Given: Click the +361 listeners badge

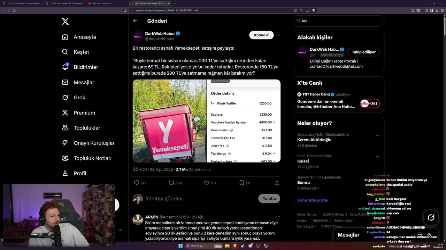Looking at the screenshot, I should [370, 103].
